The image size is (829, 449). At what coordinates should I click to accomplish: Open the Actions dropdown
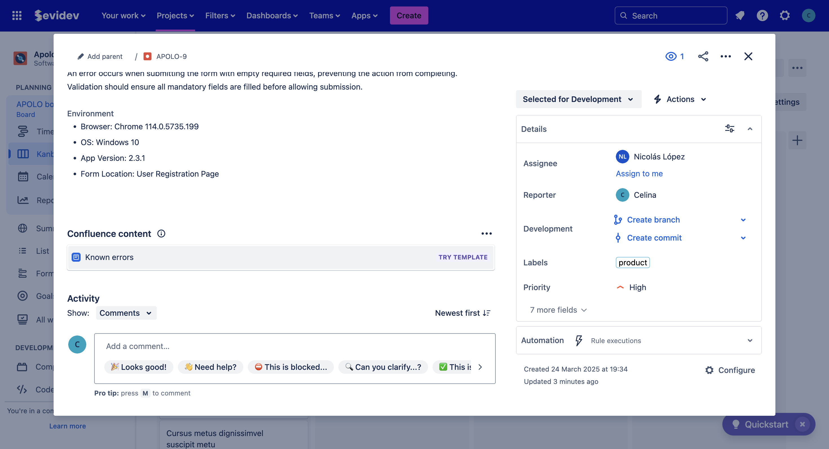click(680, 99)
